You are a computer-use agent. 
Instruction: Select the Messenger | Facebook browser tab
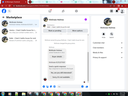[14, 2]
